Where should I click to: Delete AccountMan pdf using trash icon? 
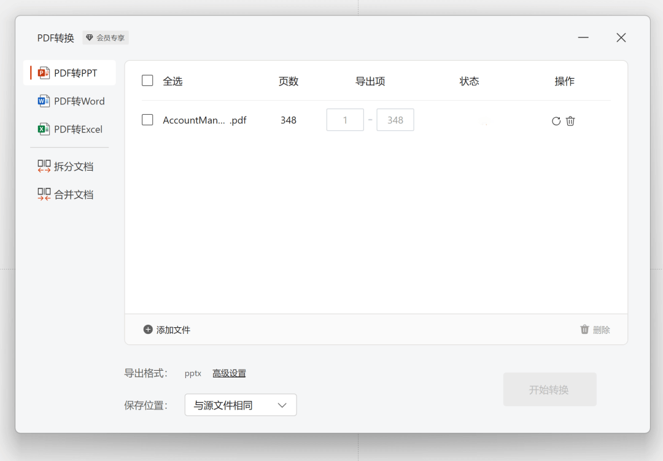[x=570, y=121]
